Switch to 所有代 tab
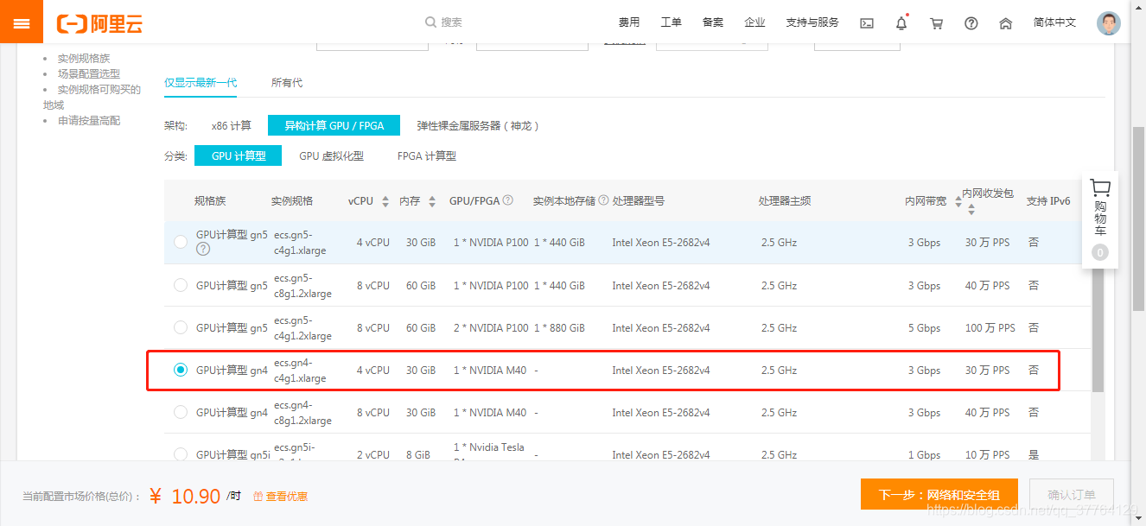This screenshot has height=526, width=1146. [x=287, y=83]
